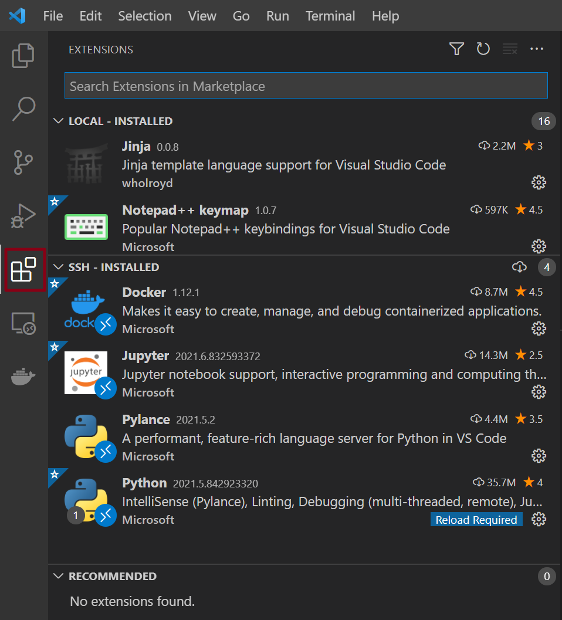Collapse the SSH - INSTALLED section
Image resolution: width=562 pixels, height=620 pixels.
[x=58, y=267]
